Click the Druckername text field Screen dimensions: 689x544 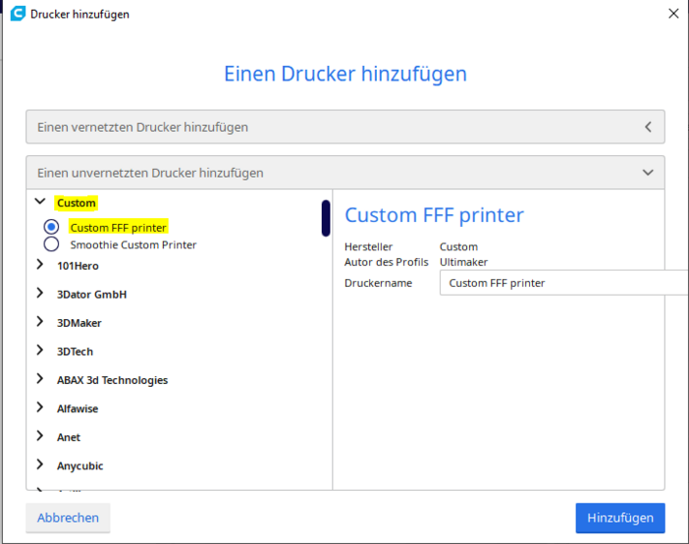click(x=562, y=283)
